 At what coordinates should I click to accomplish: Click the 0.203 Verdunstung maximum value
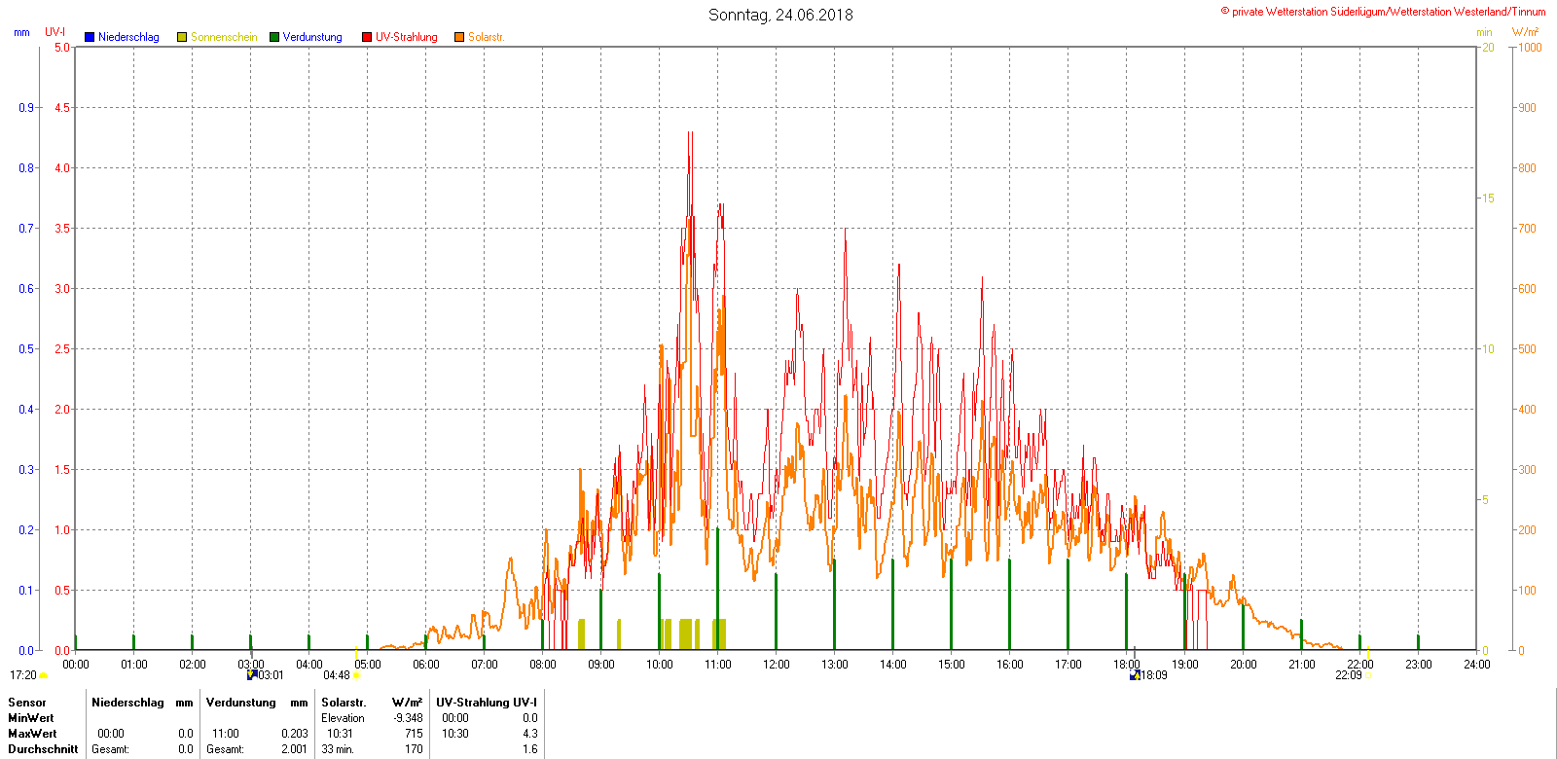coord(295,734)
